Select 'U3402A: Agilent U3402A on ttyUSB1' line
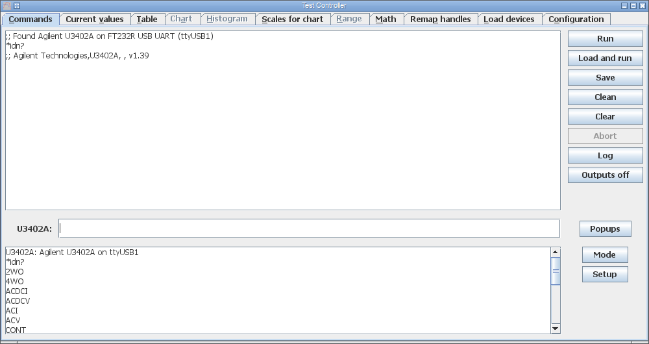 click(72, 252)
